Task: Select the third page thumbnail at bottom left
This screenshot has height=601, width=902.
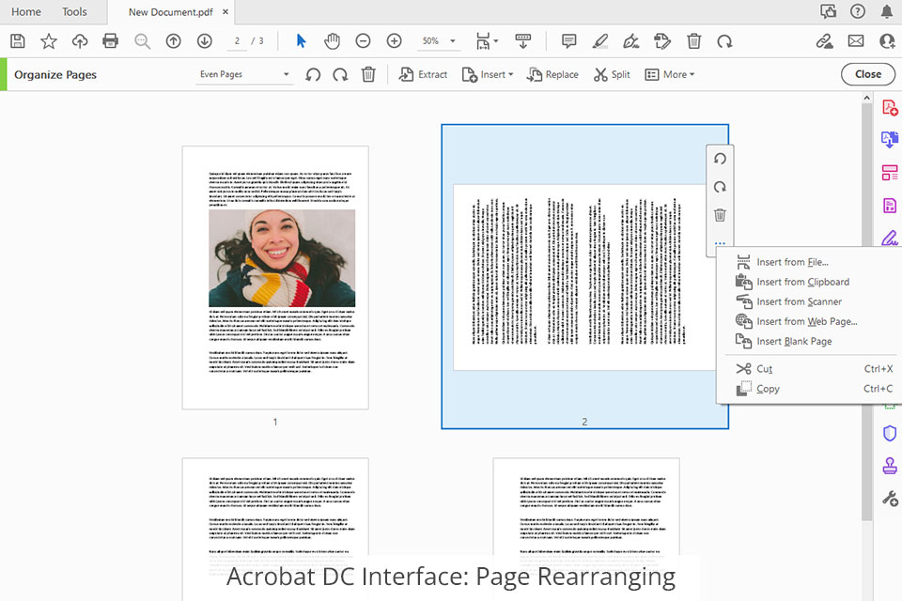Action: (x=275, y=529)
